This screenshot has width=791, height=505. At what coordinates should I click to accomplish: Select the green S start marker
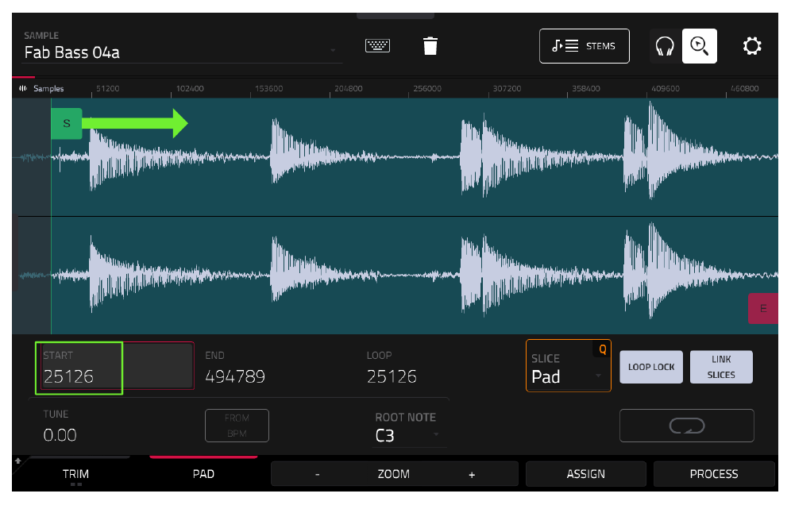click(67, 124)
